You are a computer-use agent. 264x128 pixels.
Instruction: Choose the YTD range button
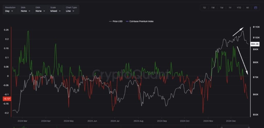click(239, 8)
